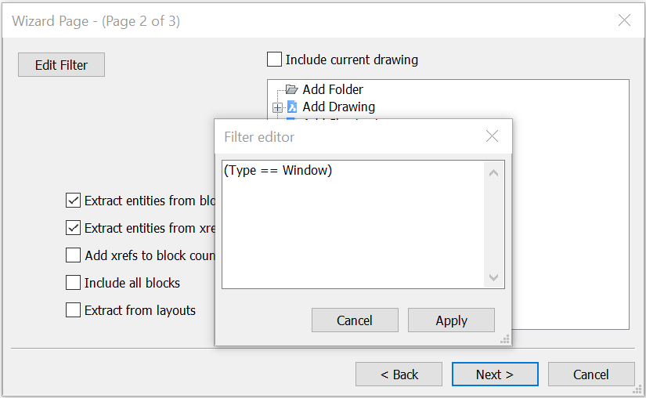
Task: Uncheck Extract entities from blocks
Action: (73, 201)
